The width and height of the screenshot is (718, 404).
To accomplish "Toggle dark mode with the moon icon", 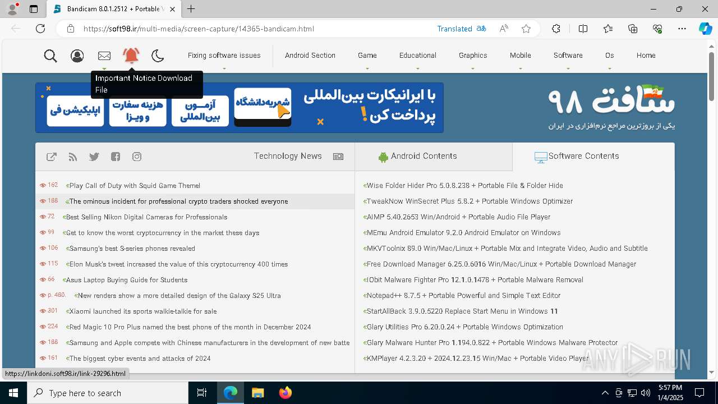I will 158,56.
